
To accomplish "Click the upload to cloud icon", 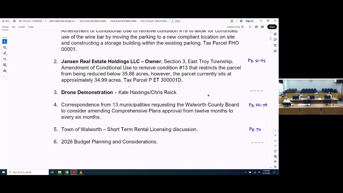I will coord(256,27).
